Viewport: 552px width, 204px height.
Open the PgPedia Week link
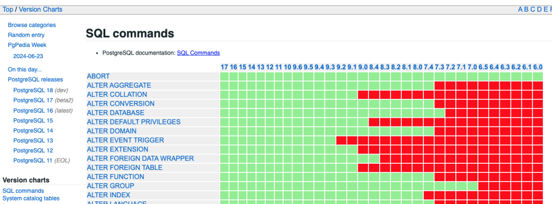[x=27, y=45]
